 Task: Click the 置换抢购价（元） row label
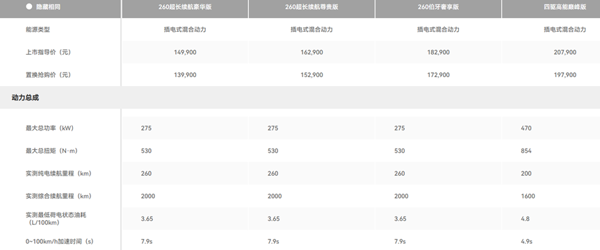(x=48, y=75)
